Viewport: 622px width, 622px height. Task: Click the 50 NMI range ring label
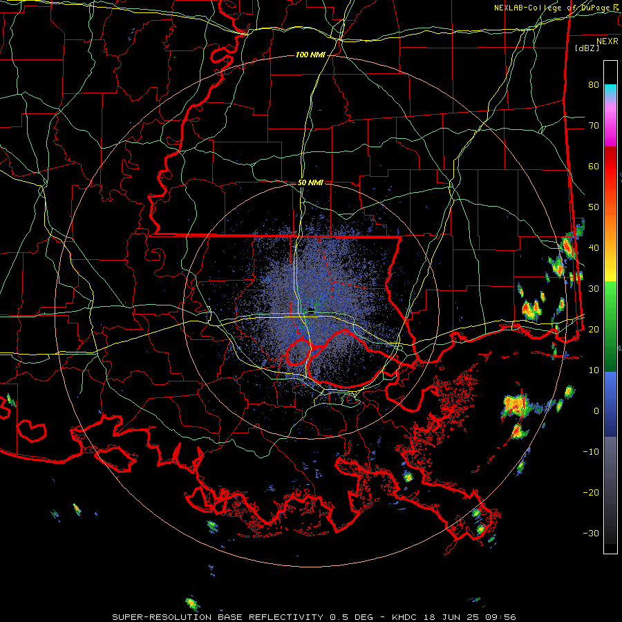pos(310,182)
